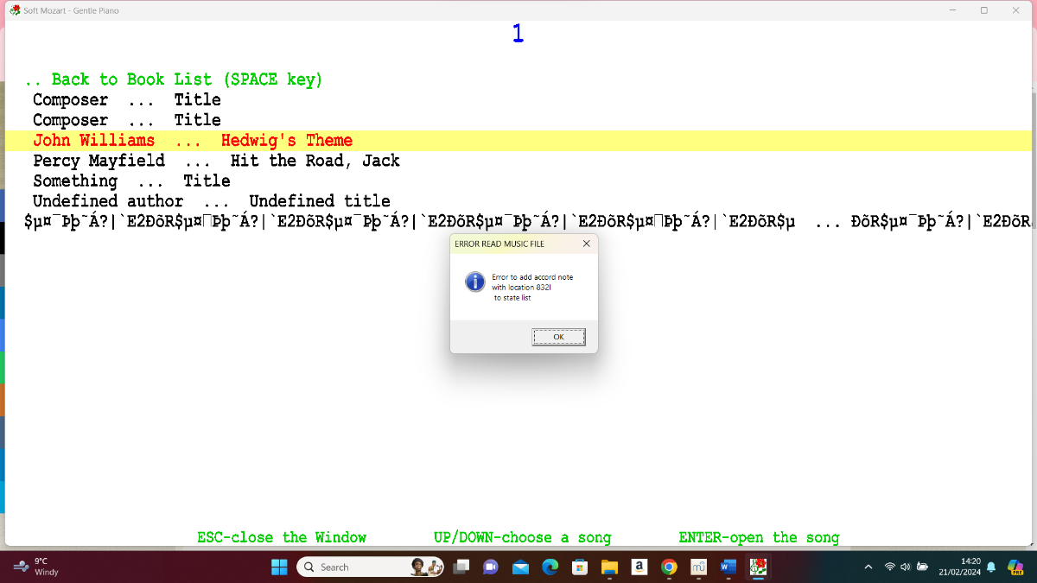1037x583 pixels.
Task: Open Copilot preview icon on taskbar
Action: pos(1016,567)
